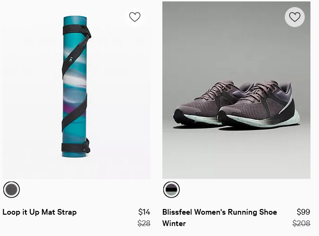
Task: Select the grey color swatch under mat strap
Action: point(11,190)
